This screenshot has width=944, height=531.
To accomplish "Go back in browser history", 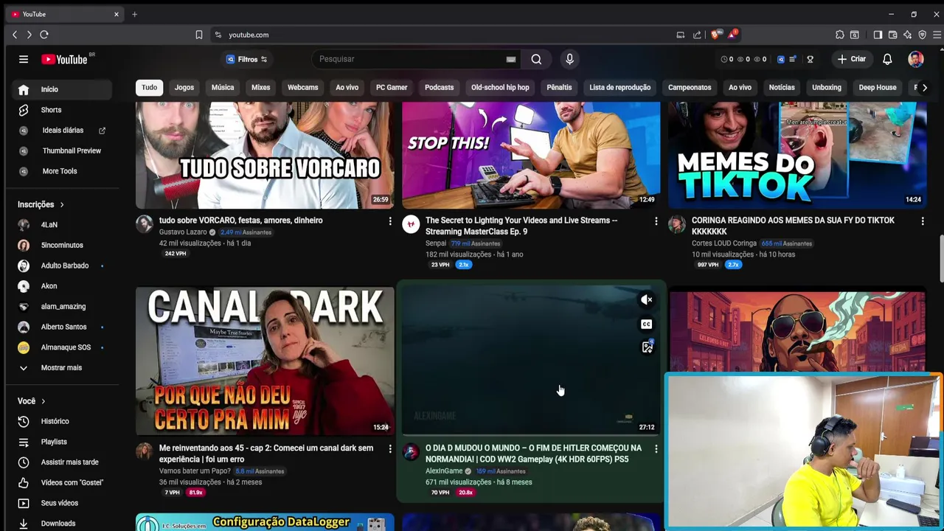I will pos(15,35).
